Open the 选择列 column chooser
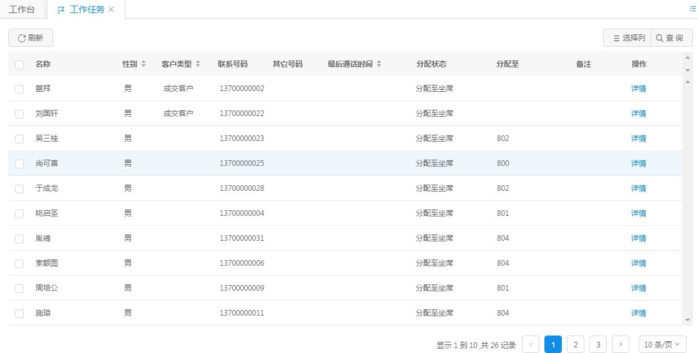The image size is (698, 353). coord(627,38)
